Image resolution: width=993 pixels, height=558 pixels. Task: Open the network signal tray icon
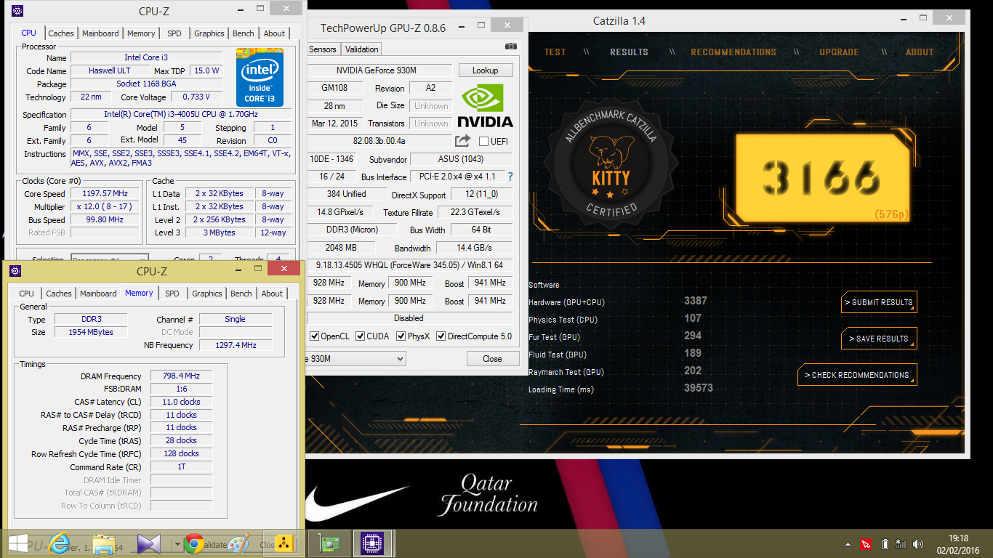[901, 543]
